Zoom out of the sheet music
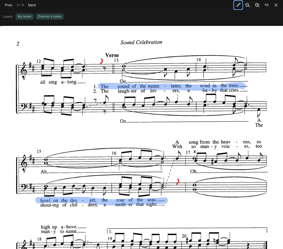Viewport: 283px width, 249px height. tap(248, 5)
